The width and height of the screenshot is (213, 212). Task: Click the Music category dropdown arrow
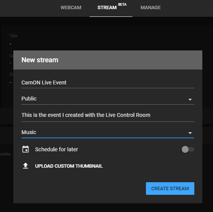[x=190, y=133]
